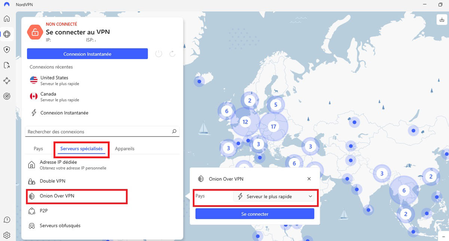Open Meshnet using the network nodes icon
449x241 pixels.
[7, 80]
